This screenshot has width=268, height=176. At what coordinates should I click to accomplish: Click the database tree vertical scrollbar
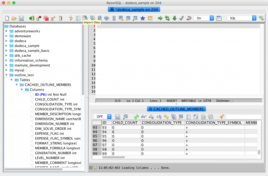83,60
